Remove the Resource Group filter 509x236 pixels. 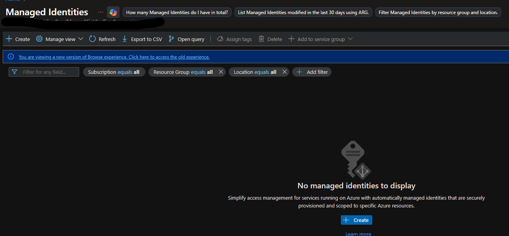pyautogui.click(x=221, y=72)
